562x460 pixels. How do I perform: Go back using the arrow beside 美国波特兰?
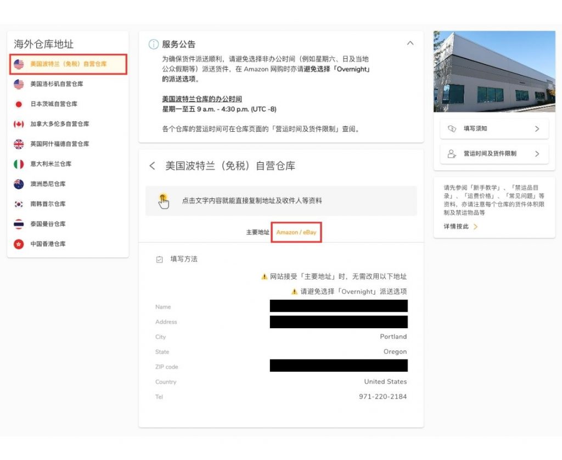(153, 166)
